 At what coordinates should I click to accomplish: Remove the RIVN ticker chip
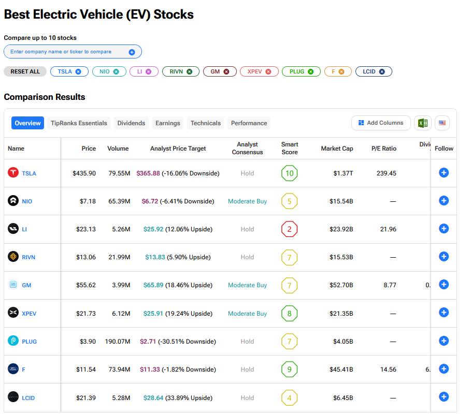[x=190, y=71]
